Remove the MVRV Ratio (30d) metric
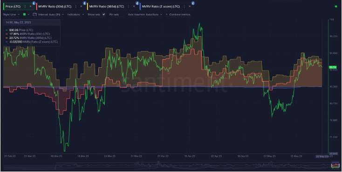 tap(81, 6)
